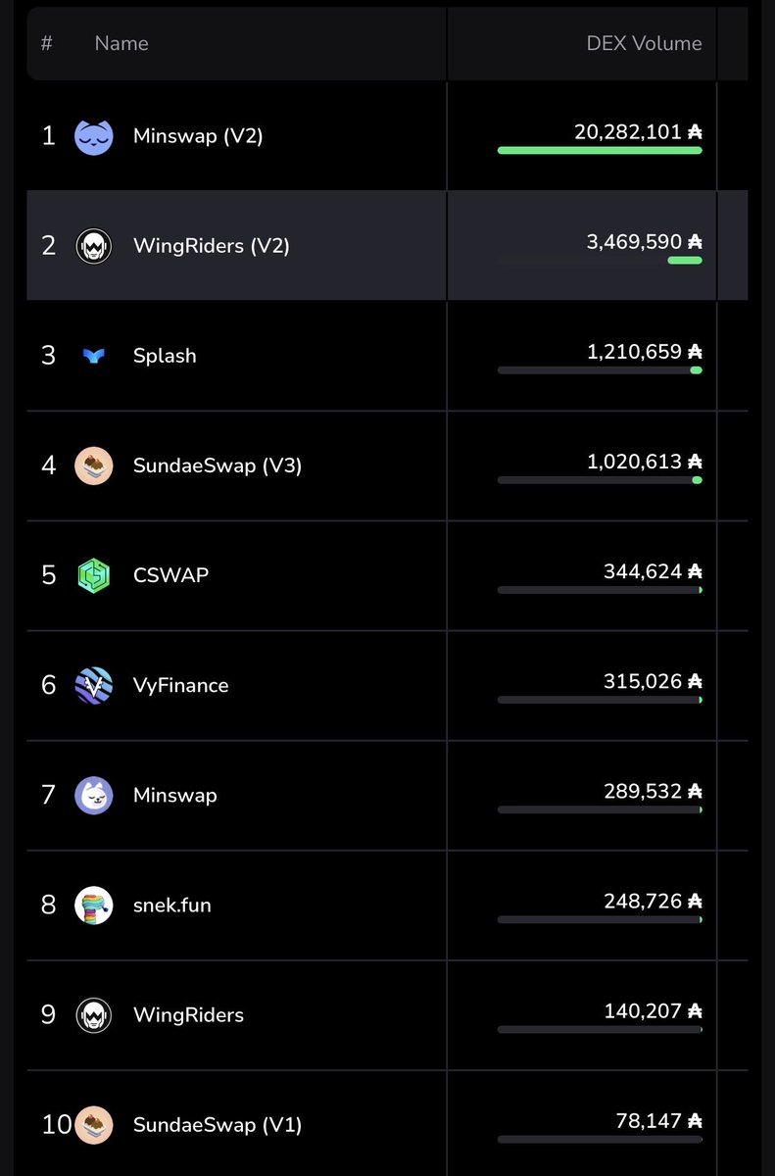Click the Splash blue logo icon

[x=94, y=356]
